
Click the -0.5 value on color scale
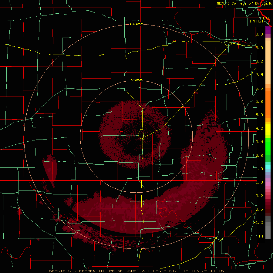[x=258, y=209]
